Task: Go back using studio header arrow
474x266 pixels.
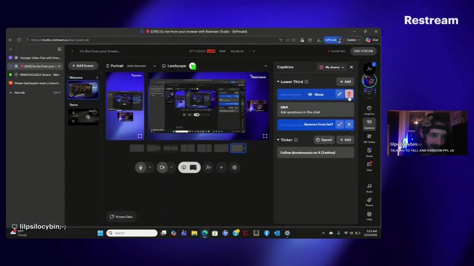Action: click(72, 51)
